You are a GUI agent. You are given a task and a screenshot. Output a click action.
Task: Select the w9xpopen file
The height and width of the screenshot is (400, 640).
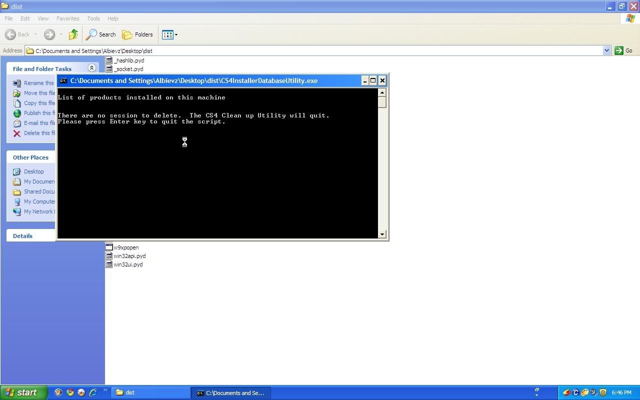pyautogui.click(x=122, y=247)
